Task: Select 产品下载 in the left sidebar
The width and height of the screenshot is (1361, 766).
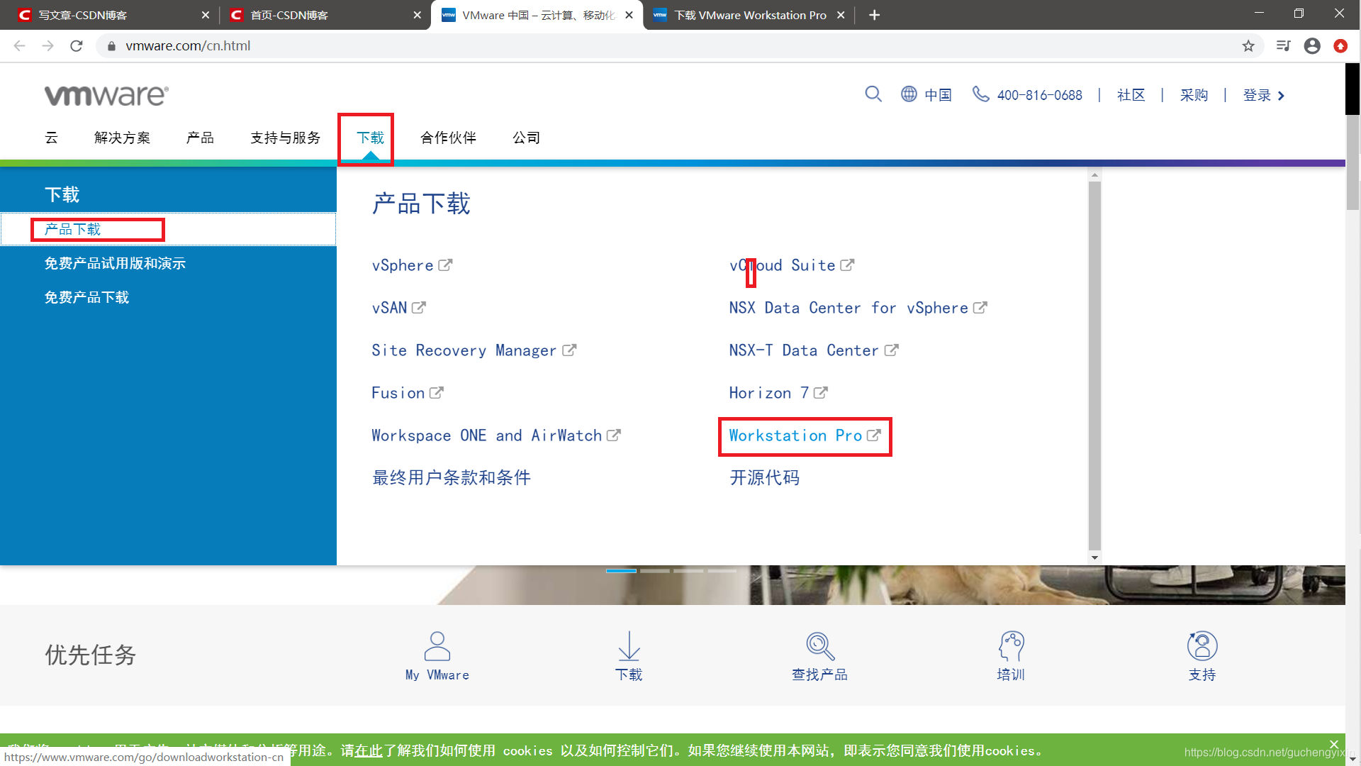Action: (168, 229)
